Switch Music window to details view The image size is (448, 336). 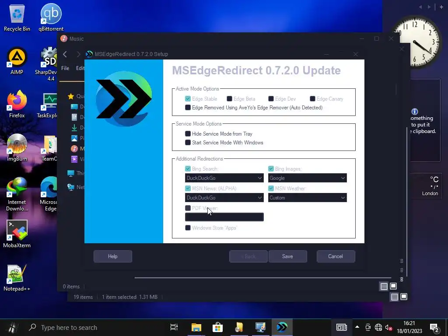click(x=384, y=286)
